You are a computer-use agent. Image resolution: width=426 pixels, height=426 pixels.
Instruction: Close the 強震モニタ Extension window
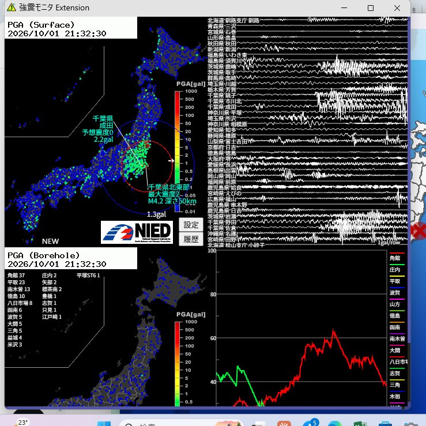tap(397, 8)
